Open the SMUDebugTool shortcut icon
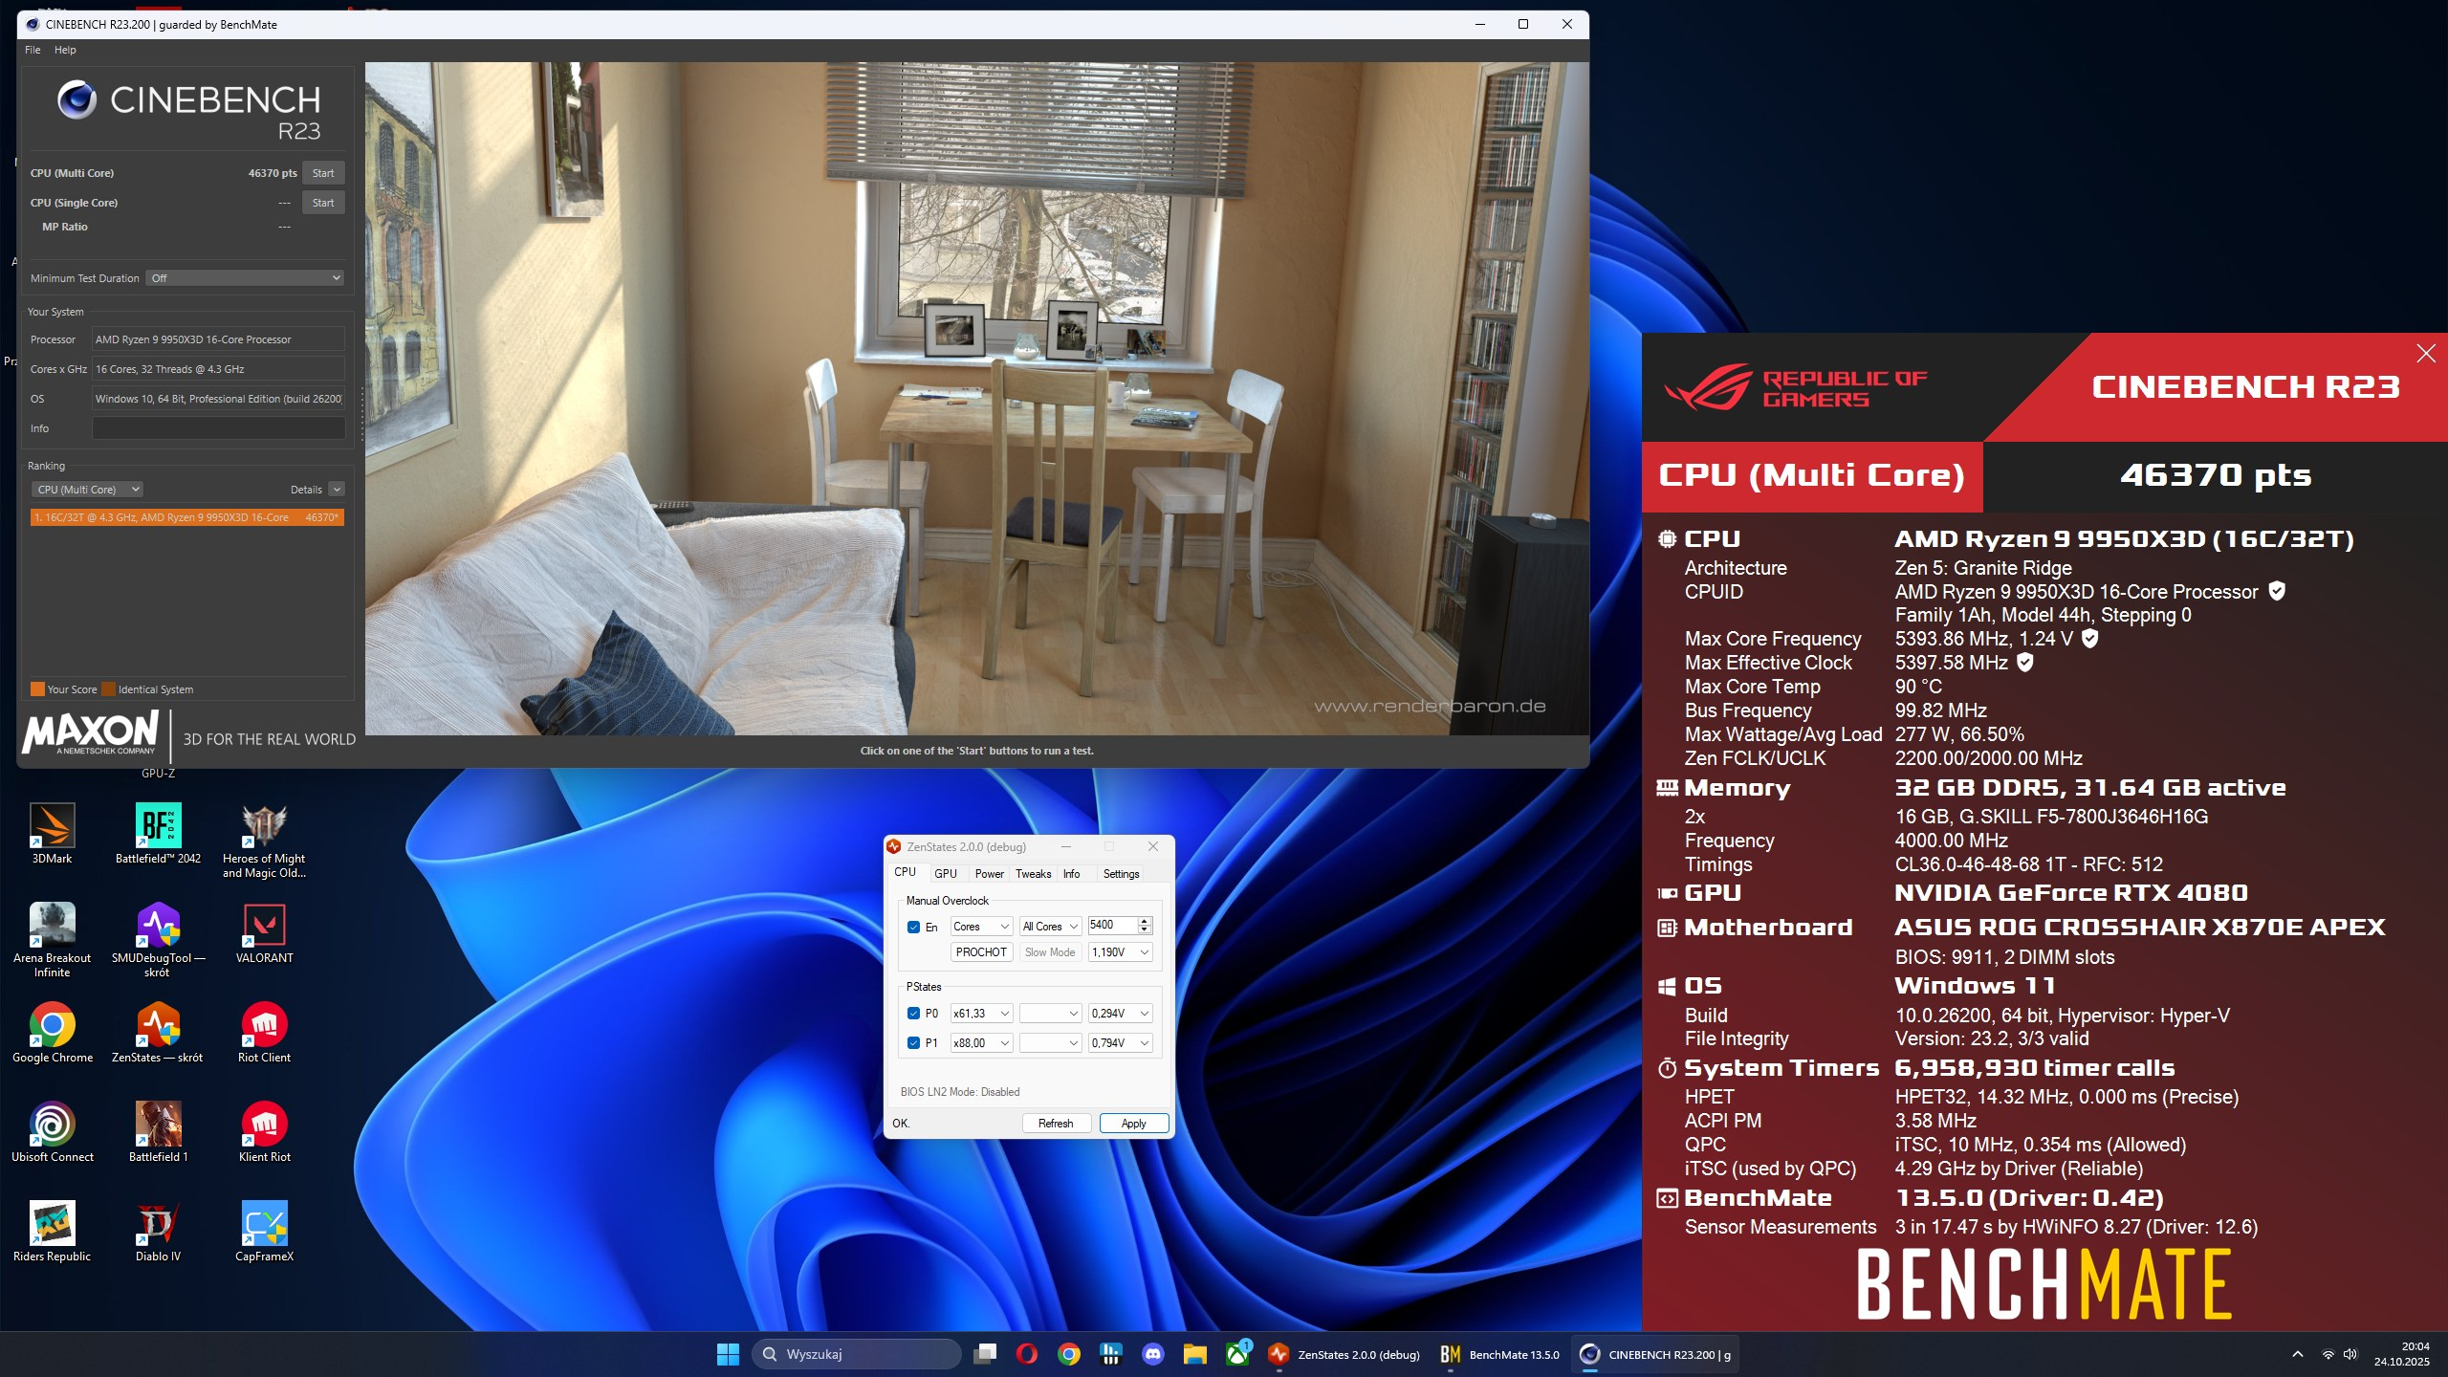The image size is (2448, 1377). [158, 927]
